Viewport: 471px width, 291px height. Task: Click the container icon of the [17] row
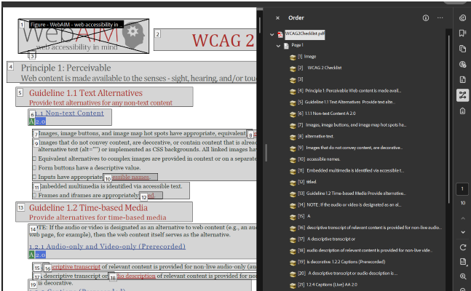pyautogui.click(x=293, y=240)
